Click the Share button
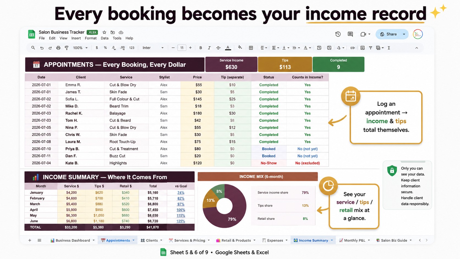Image resolution: width=460 pixels, height=259 pixels. tap(388, 34)
